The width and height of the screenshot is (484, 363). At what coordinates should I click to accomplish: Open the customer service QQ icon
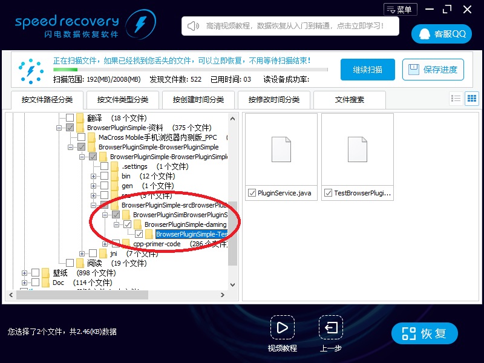(425, 34)
